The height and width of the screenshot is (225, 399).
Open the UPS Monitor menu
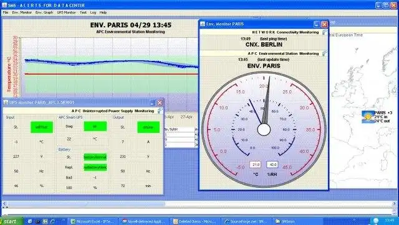point(66,12)
